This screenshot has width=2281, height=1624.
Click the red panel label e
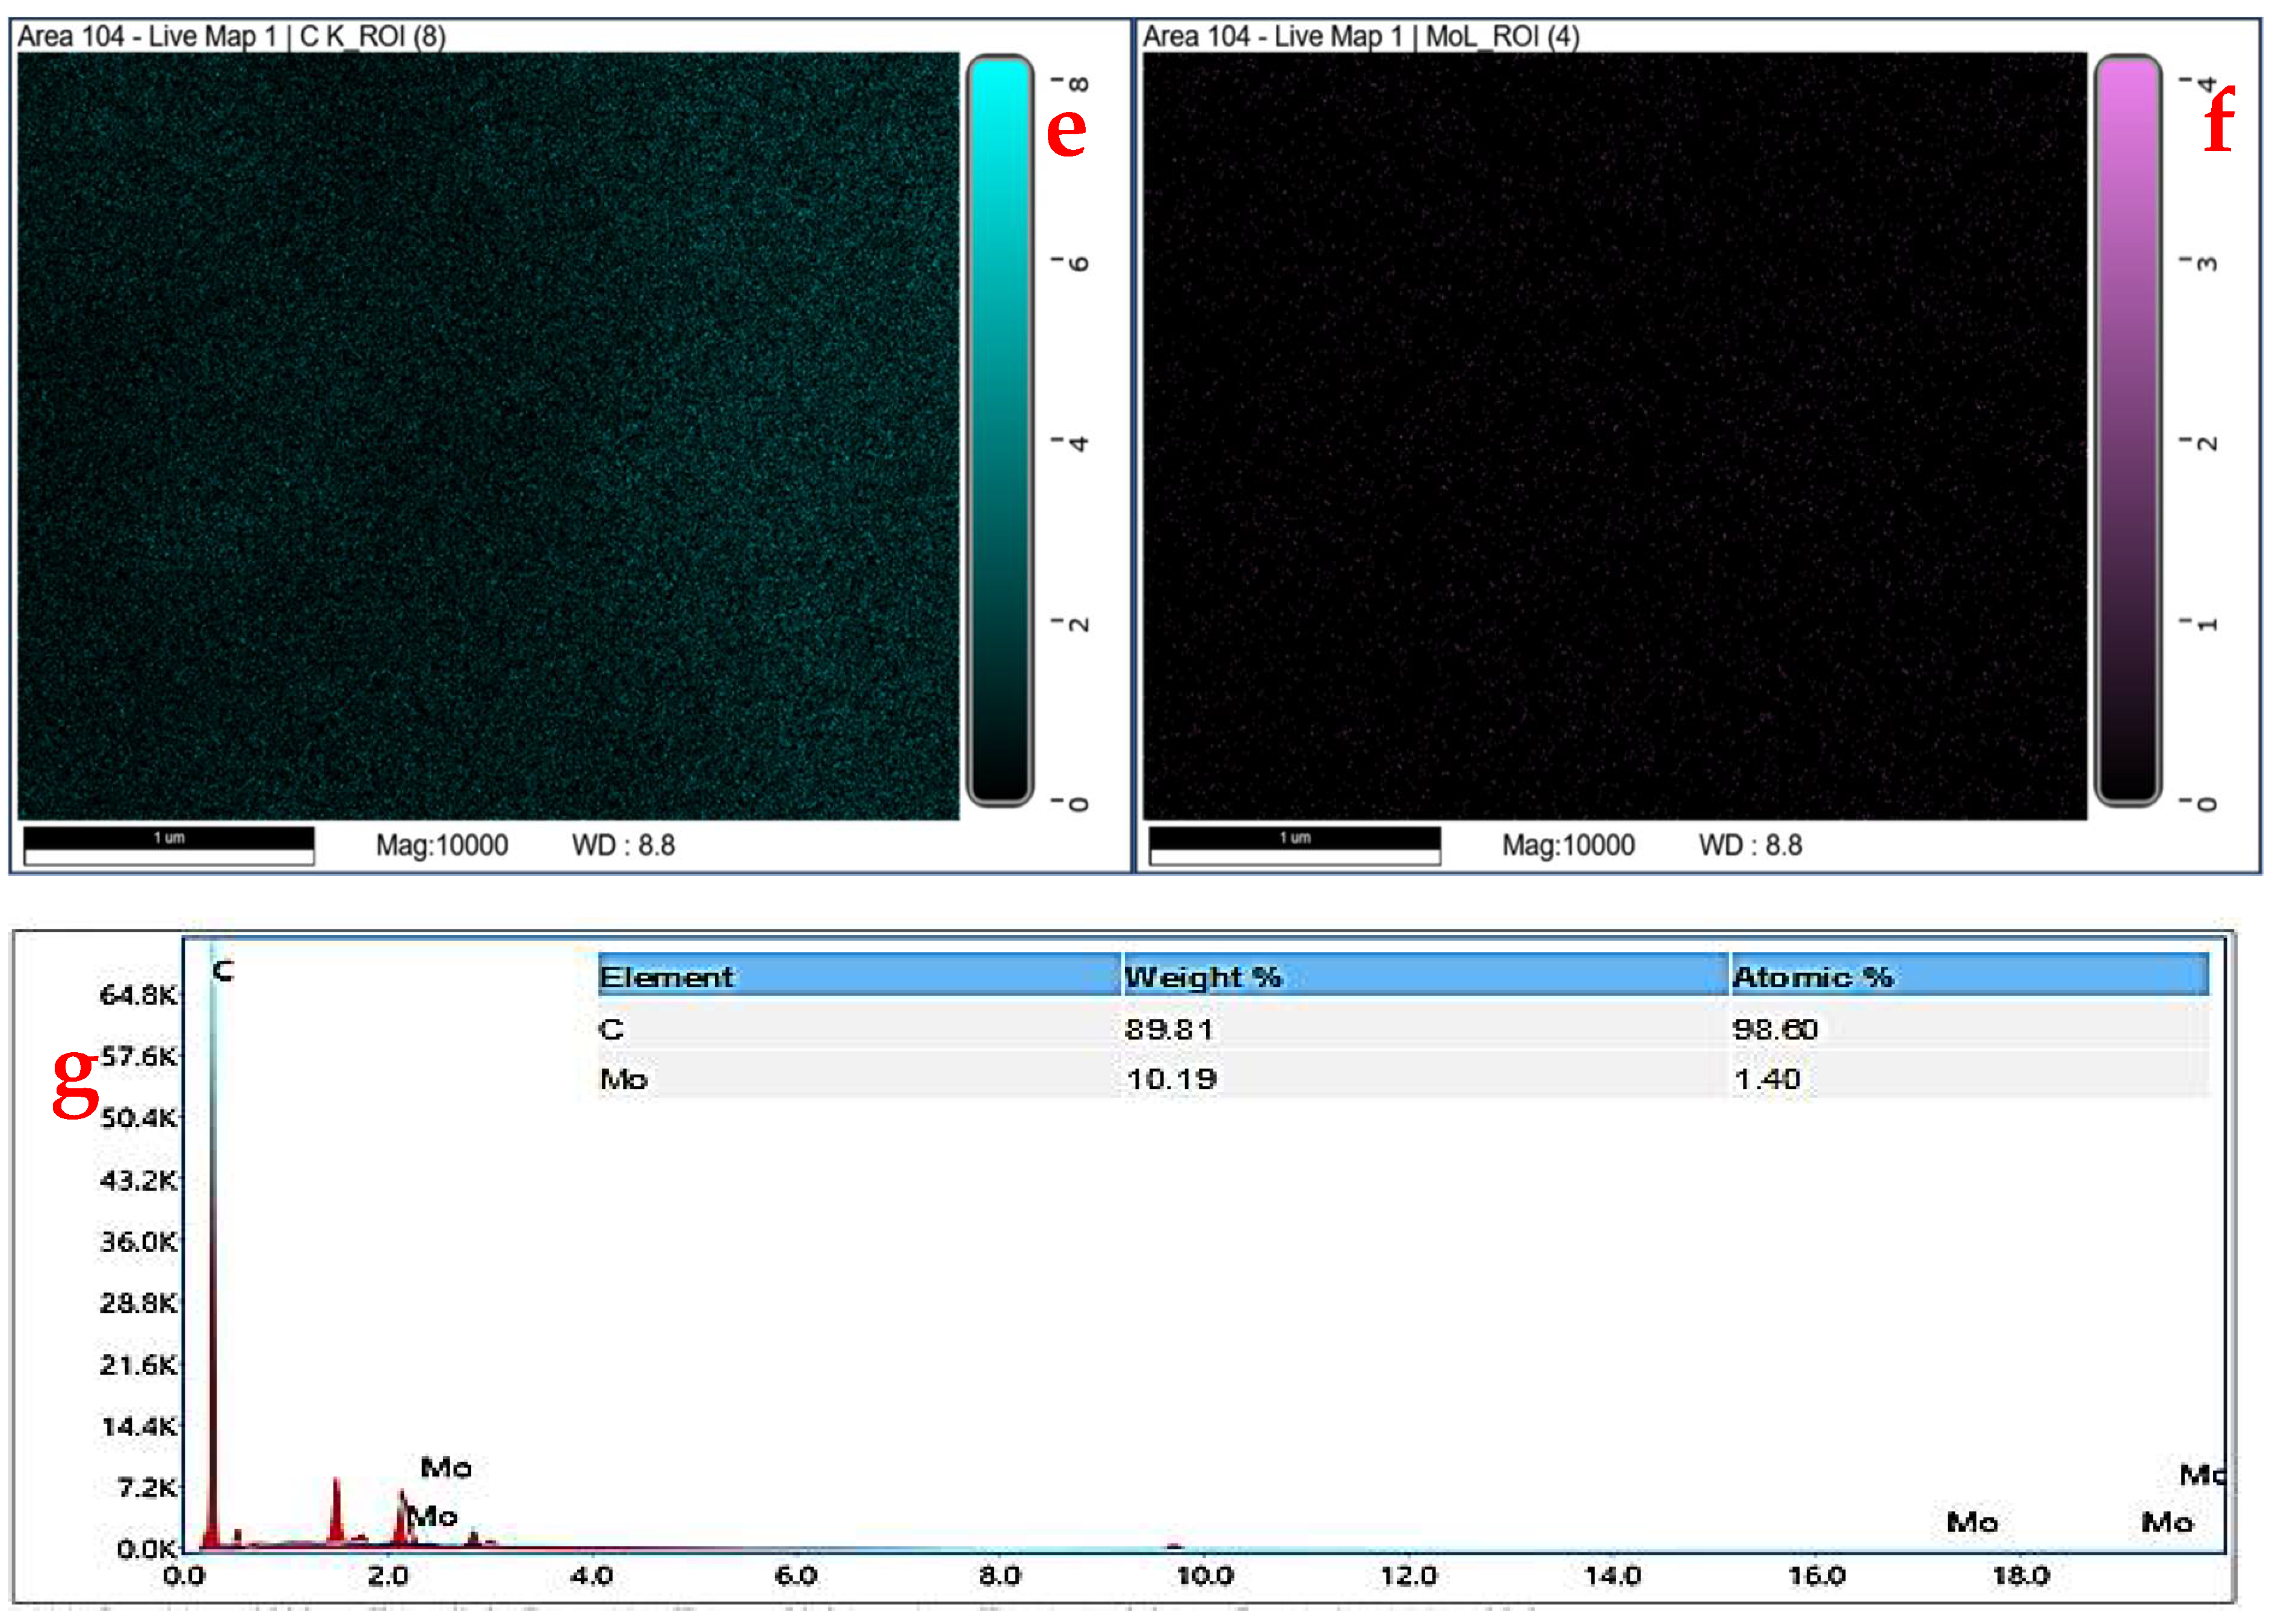pos(1065,130)
